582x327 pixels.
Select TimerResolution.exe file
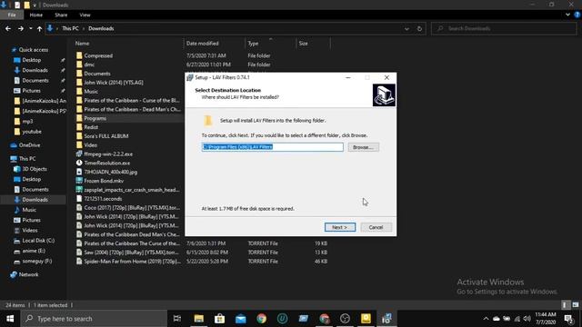[x=107, y=163]
